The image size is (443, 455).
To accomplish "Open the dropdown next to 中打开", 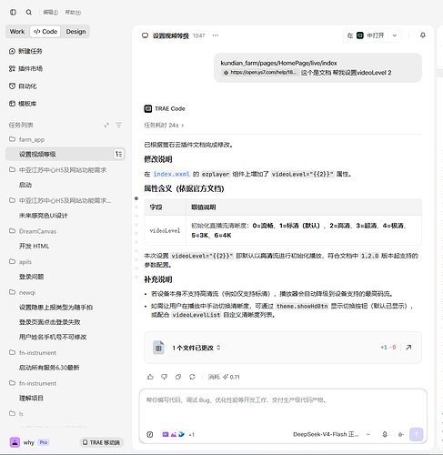I will pos(395,35).
